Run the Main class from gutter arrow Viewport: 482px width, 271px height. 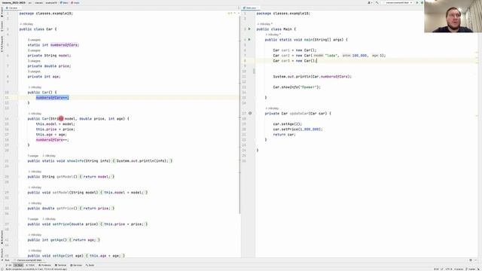tap(249, 29)
